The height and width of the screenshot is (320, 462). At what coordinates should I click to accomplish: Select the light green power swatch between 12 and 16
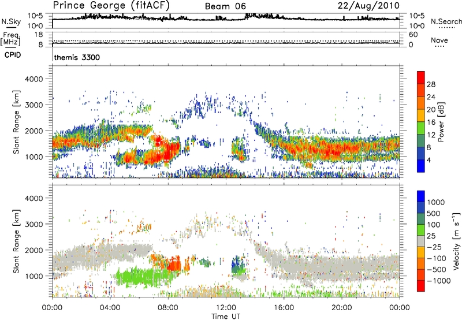(421, 128)
